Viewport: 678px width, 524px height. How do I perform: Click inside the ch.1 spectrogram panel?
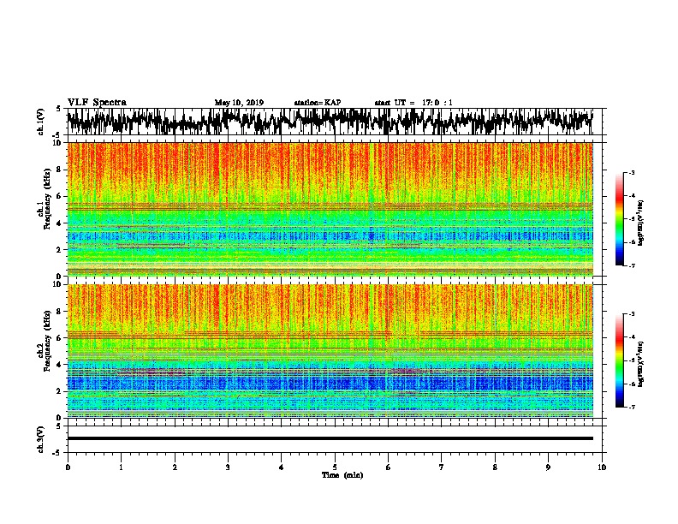(x=330, y=209)
